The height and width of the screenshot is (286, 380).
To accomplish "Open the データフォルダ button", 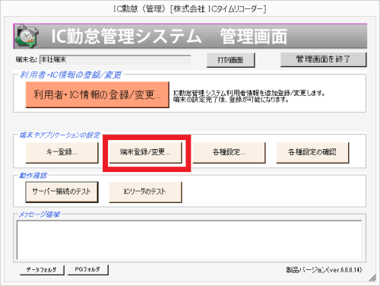I will click(42, 270).
